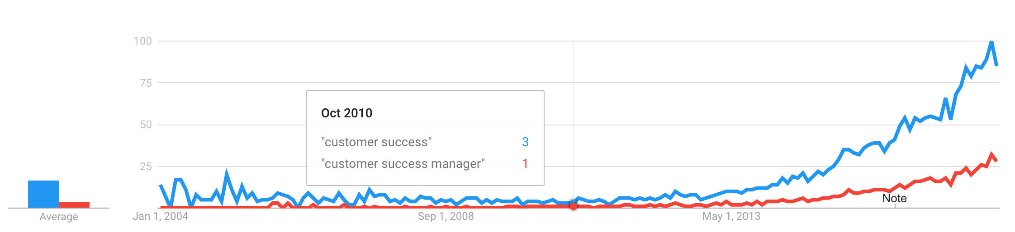Viewport: 1015px width, 232px height.
Task: Click the May 1, 2013 axis label
Action: coord(731,216)
